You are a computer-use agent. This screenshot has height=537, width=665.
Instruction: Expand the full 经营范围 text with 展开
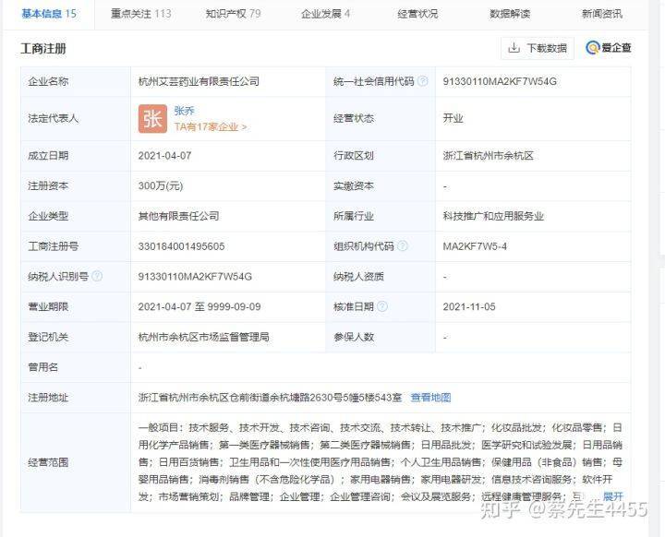pyautogui.click(x=613, y=495)
